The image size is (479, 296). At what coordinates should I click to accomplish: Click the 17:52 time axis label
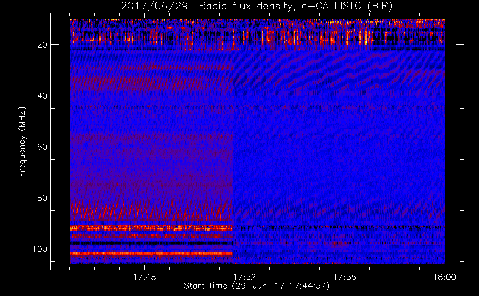[245, 277]
